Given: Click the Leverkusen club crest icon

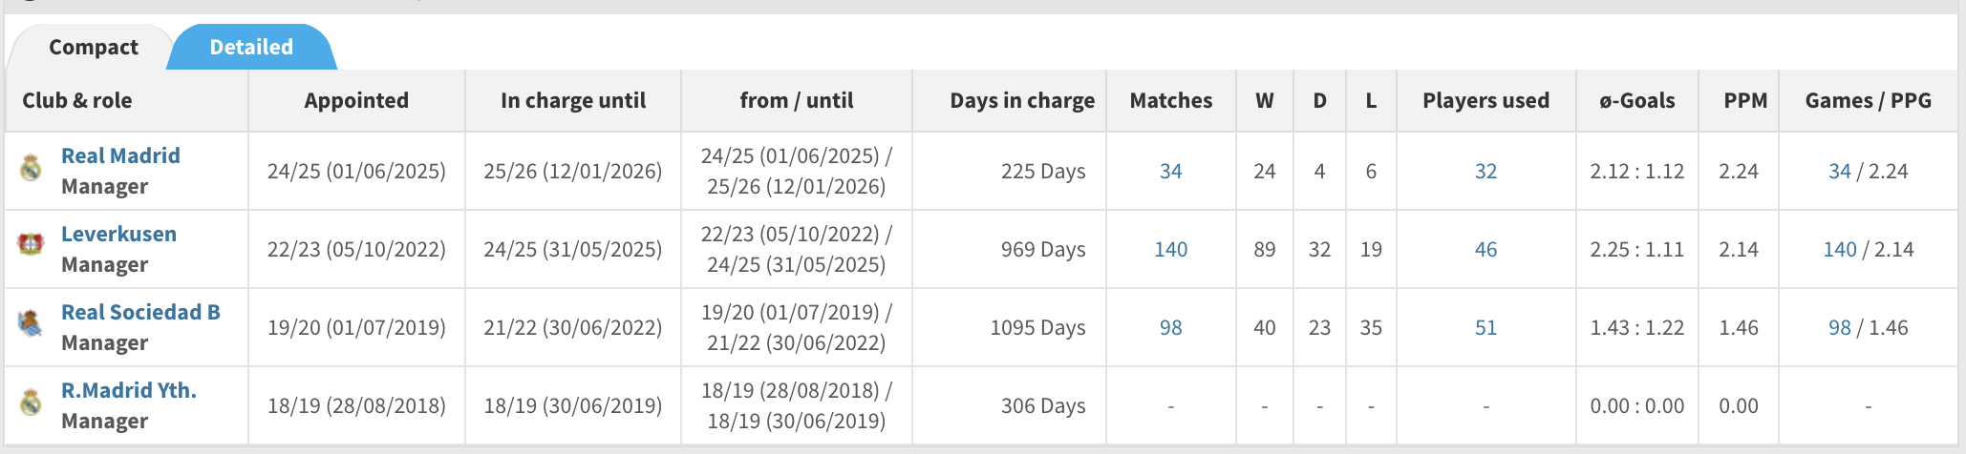Looking at the screenshot, I should pyautogui.click(x=31, y=245).
